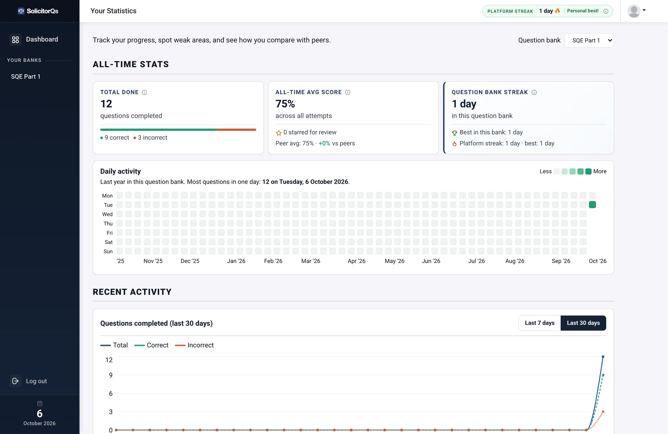This screenshot has width=668, height=434.
Task: Click the green Tuesday activity cell
Action: coord(592,205)
